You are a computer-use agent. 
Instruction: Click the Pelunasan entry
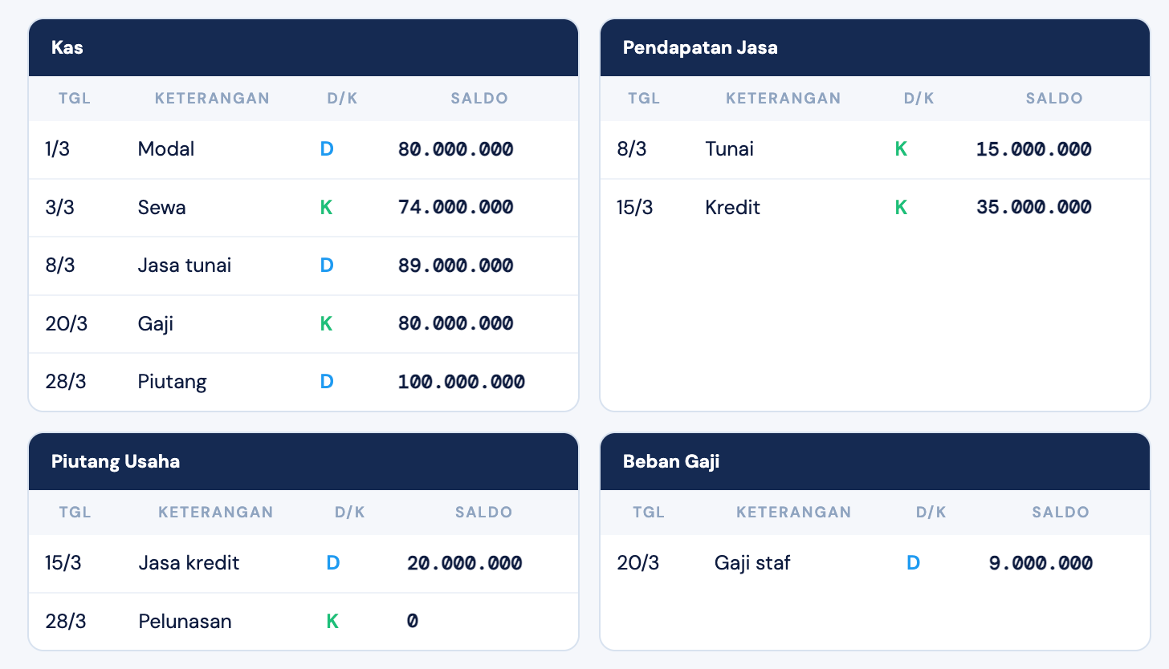[x=185, y=622]
